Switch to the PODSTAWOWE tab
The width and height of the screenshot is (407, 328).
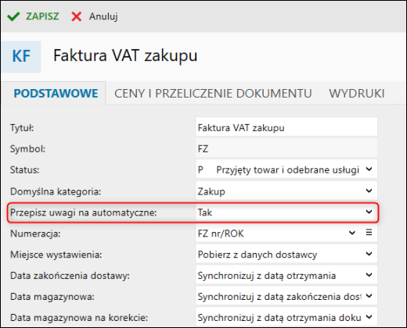[56, 93]
